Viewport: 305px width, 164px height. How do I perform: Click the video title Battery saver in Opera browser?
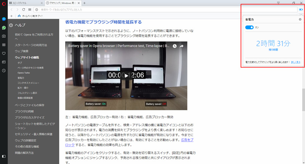119,46
